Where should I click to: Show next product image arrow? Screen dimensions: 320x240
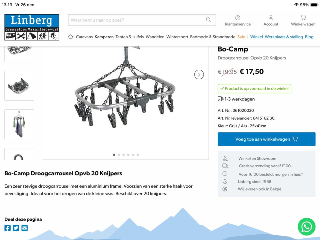[x=199, y=74]
